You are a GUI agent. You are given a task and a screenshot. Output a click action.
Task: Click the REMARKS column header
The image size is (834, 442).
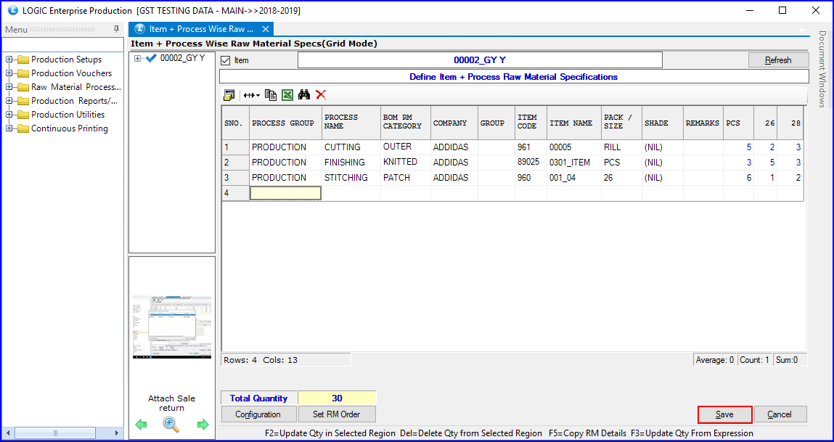[x=703, y=123]
